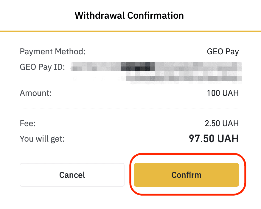Dismiss the confirmation by clicking Cancel

click(x=72, y=175)
